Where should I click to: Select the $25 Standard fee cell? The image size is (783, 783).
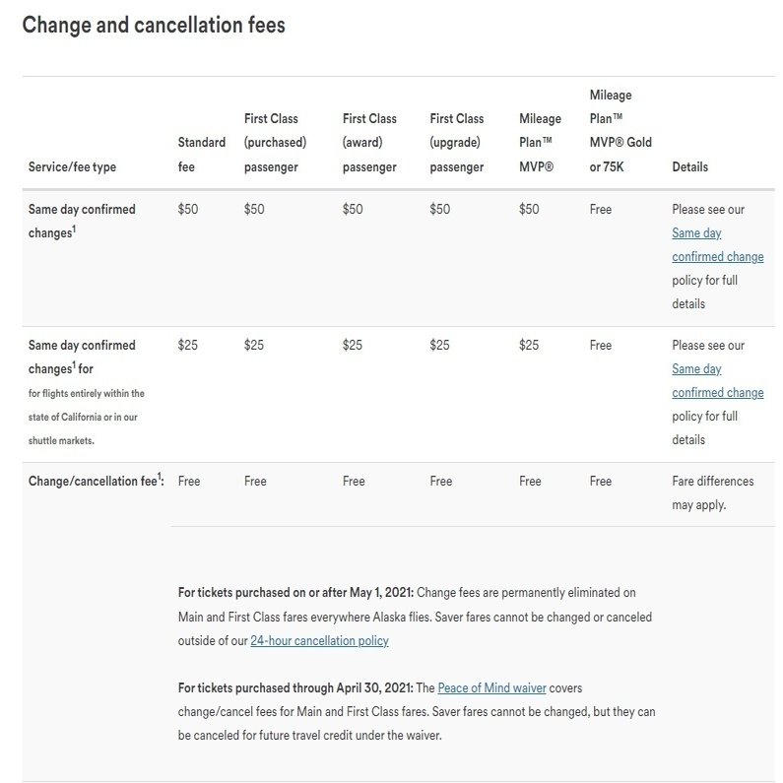pyautogui.click(x=187, y=345)
